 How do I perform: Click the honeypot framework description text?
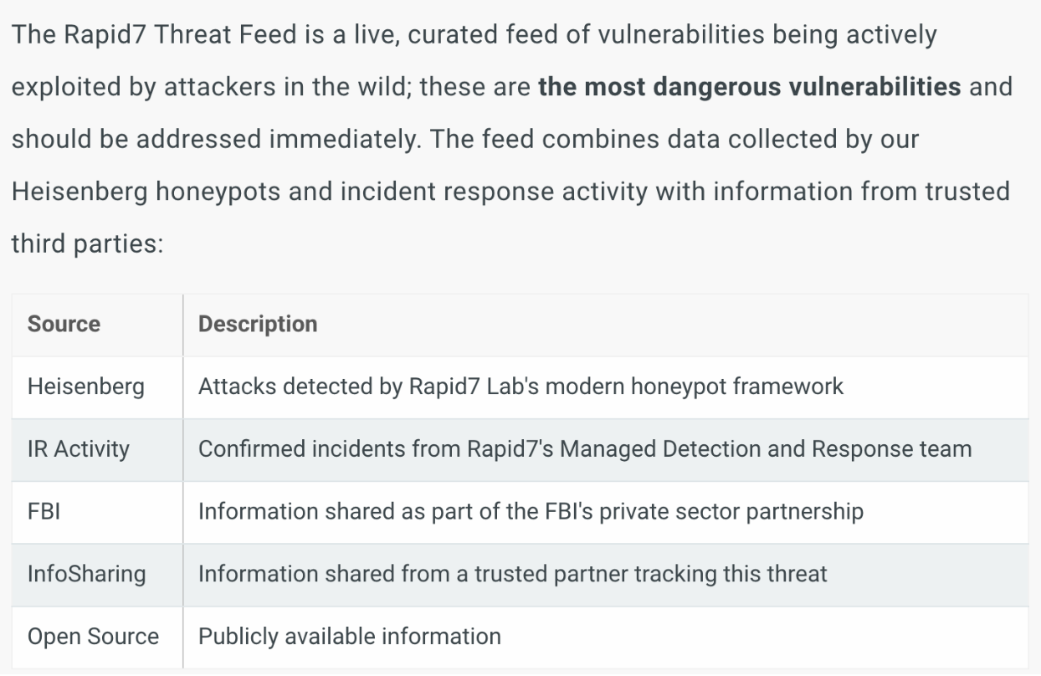[x=520, y=387]
